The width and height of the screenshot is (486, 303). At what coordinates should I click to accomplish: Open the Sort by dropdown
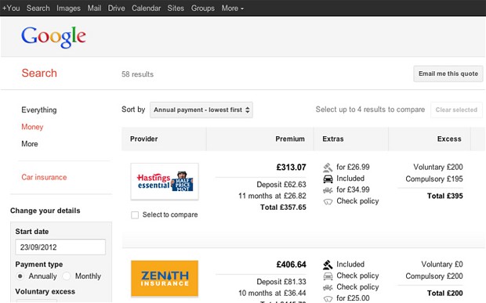(201, 110)
